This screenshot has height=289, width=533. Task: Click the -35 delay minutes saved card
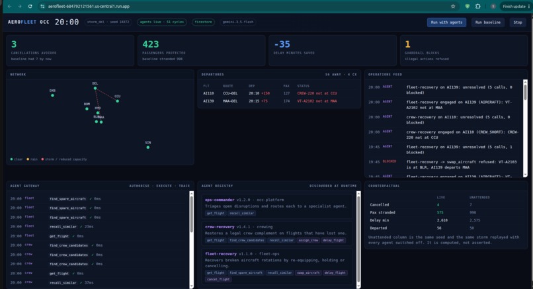(x=333, y=50)
